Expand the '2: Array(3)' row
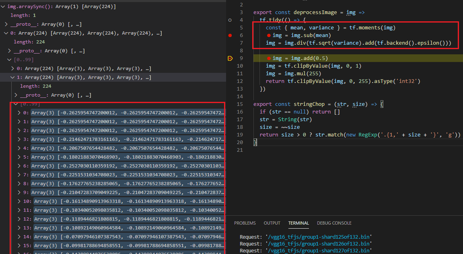 19,130
